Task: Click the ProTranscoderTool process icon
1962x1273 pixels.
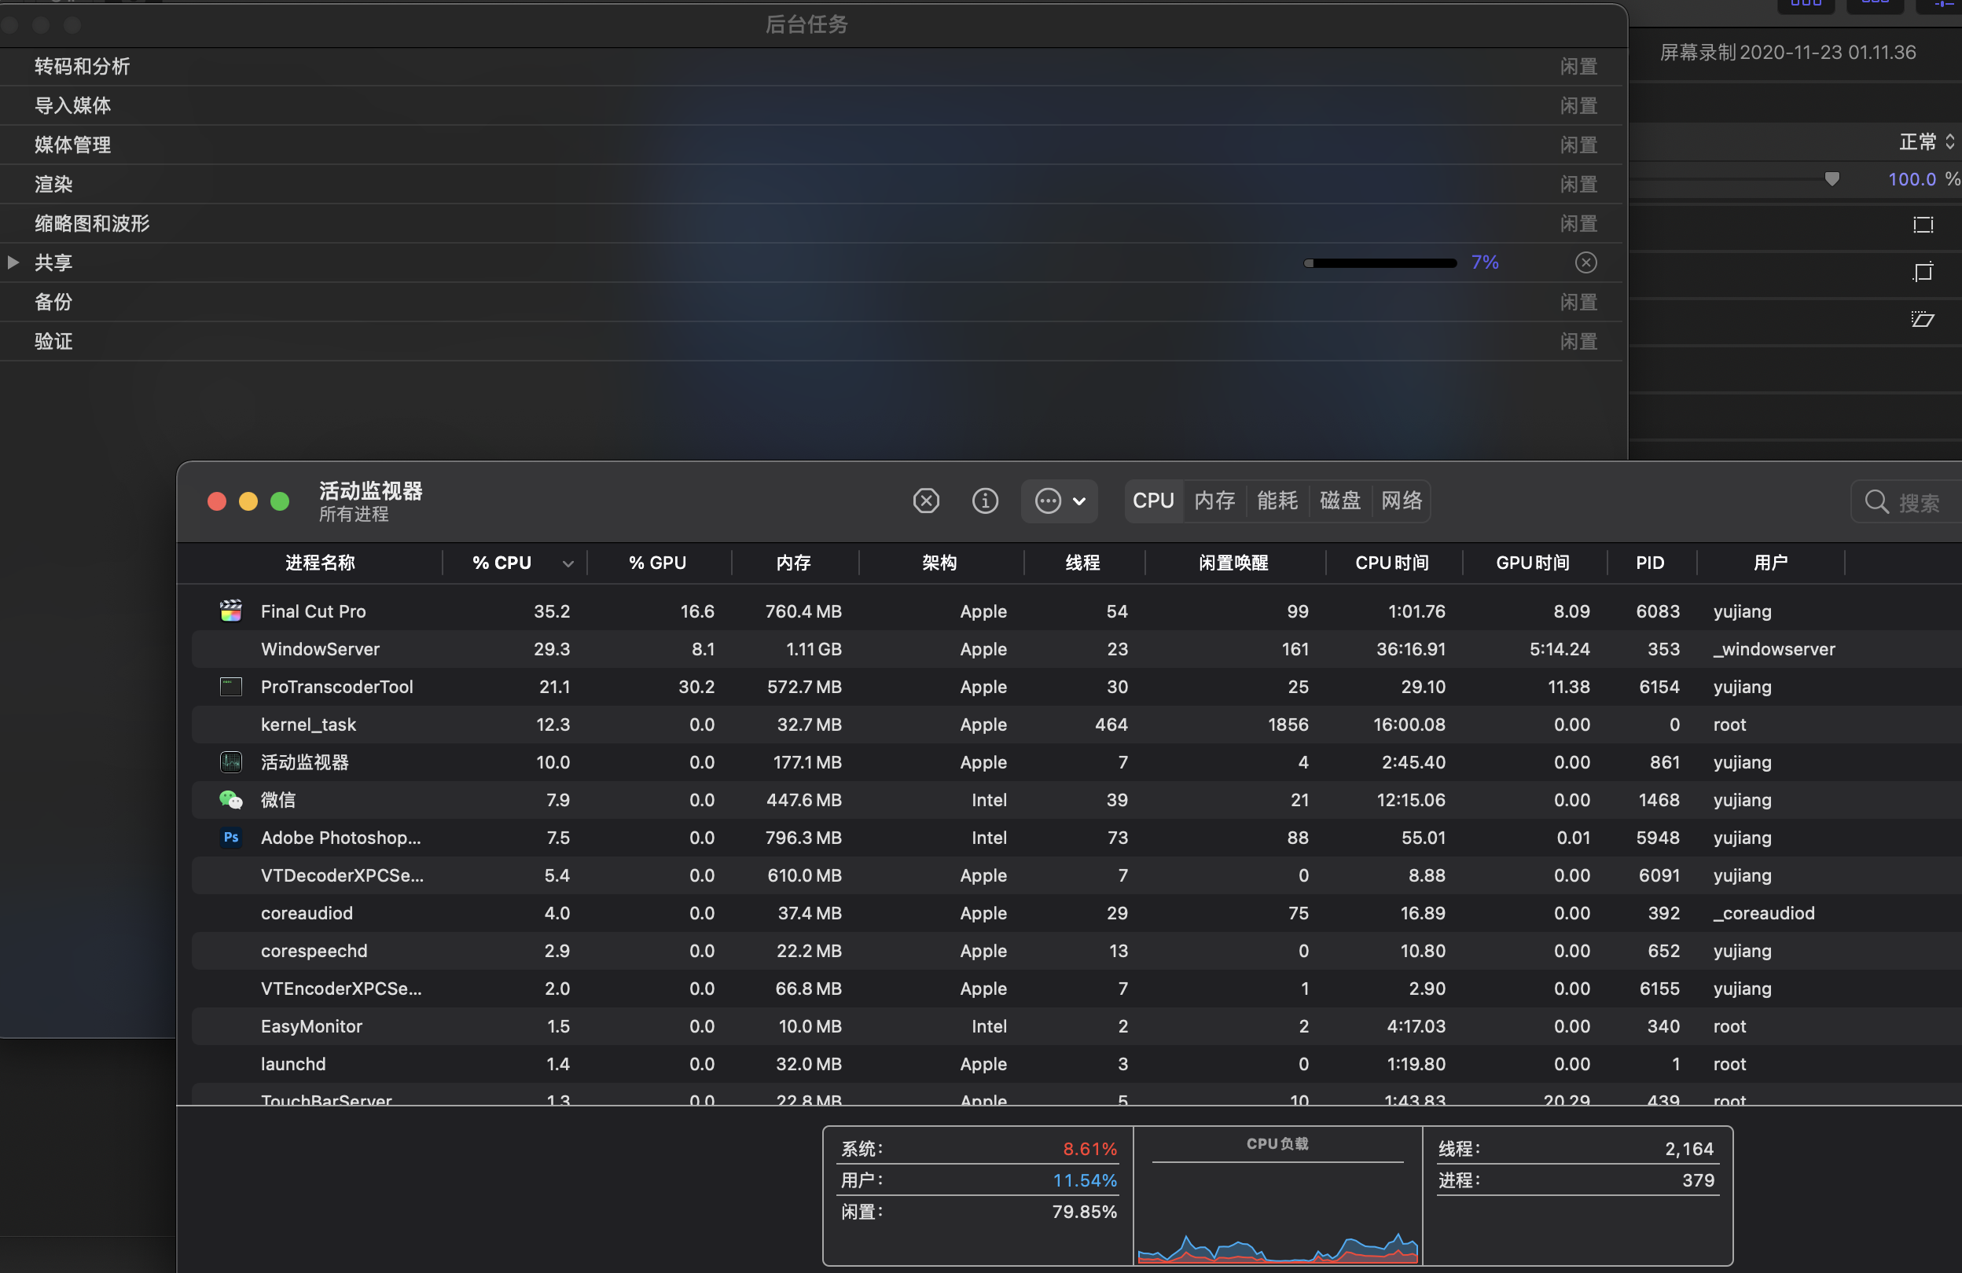Action: [x=231, y=686]
